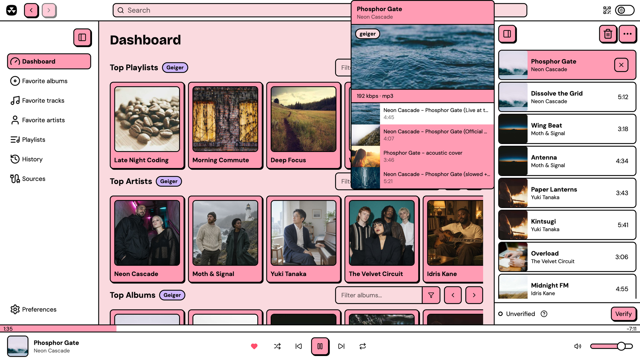
Task: Click the Filter albums input field
Action: tap(379, 295)
